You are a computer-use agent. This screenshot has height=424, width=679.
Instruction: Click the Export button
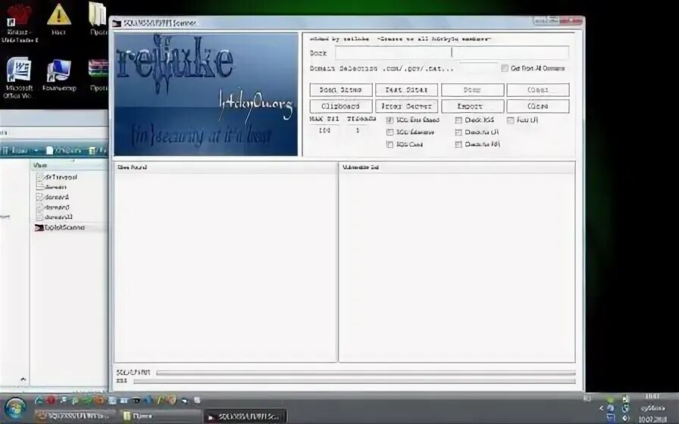472,107
